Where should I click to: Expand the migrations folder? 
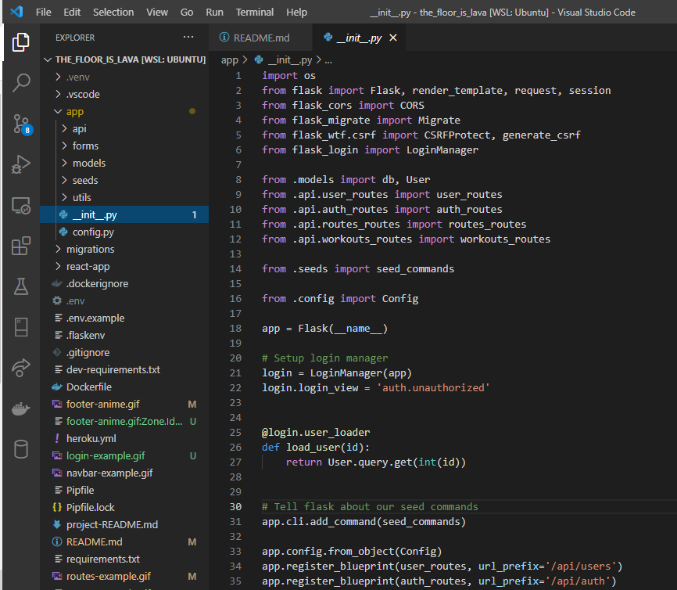[90, 249]
